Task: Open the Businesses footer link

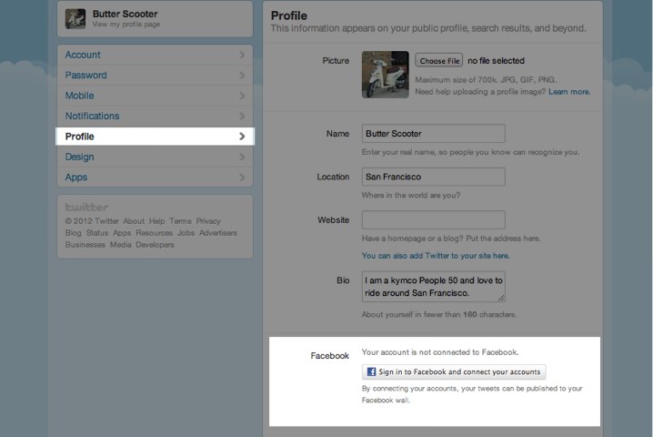Action: 85,244
